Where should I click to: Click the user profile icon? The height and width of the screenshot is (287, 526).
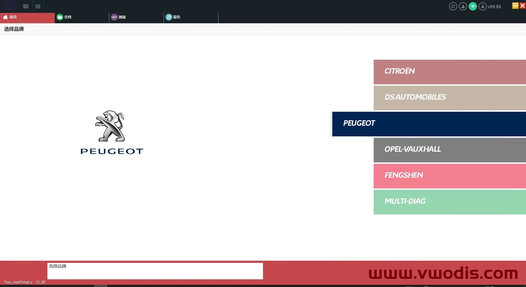point(463,6)
